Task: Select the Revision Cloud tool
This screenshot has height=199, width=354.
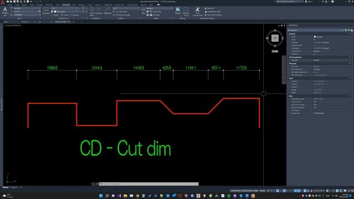Action: (186, 11)
